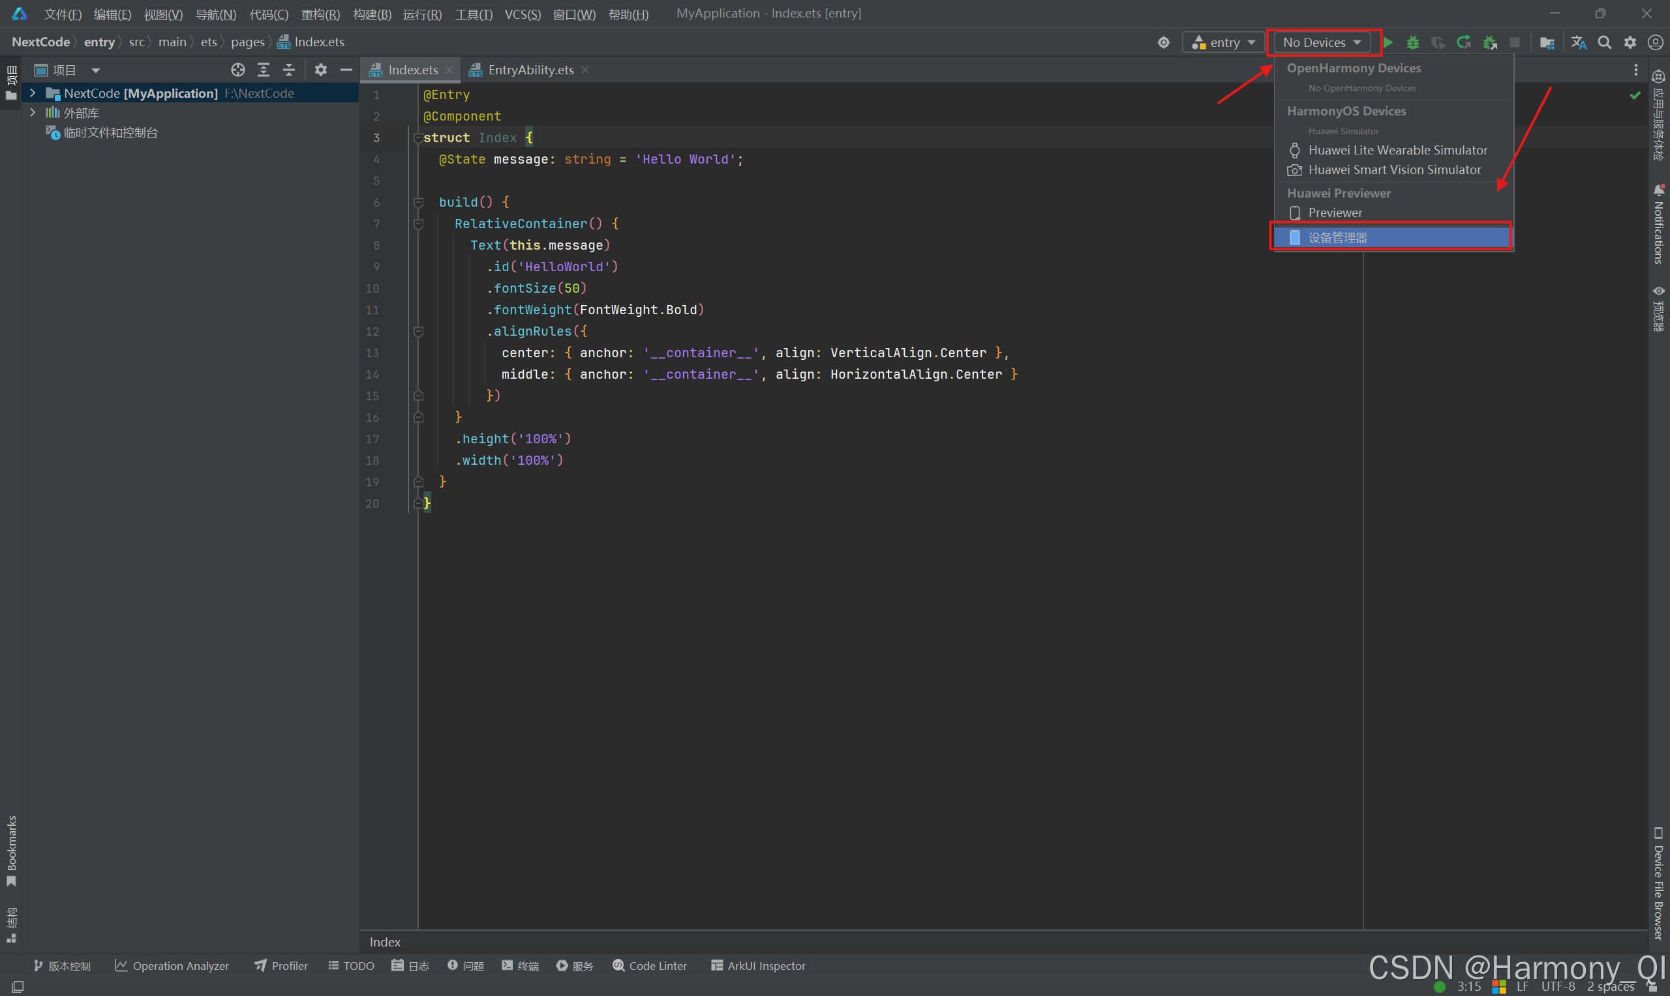1670x996 pixels.
Task: Open ArkUI Inspector tool window
Action: pyautogui.click(x=758, y=966)
